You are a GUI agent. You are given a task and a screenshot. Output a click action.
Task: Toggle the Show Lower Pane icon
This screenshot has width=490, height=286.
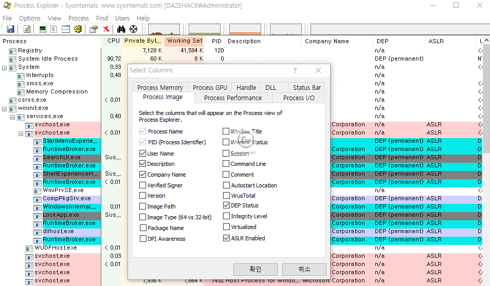(66, 29)
